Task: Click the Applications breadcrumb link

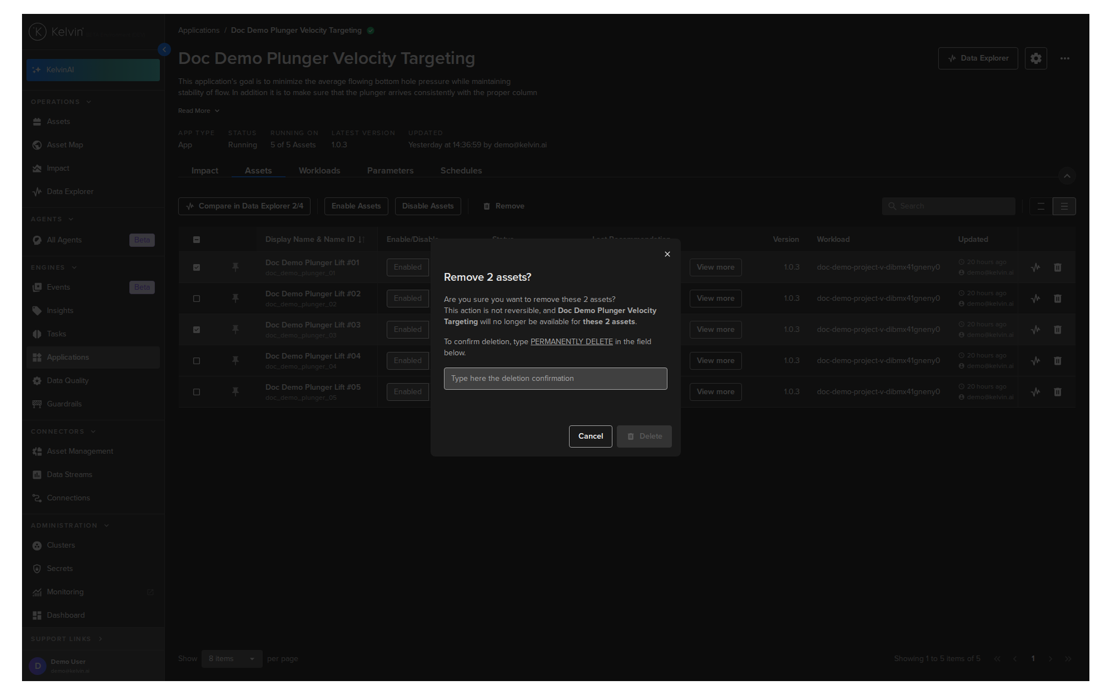Action: [199, 31]
